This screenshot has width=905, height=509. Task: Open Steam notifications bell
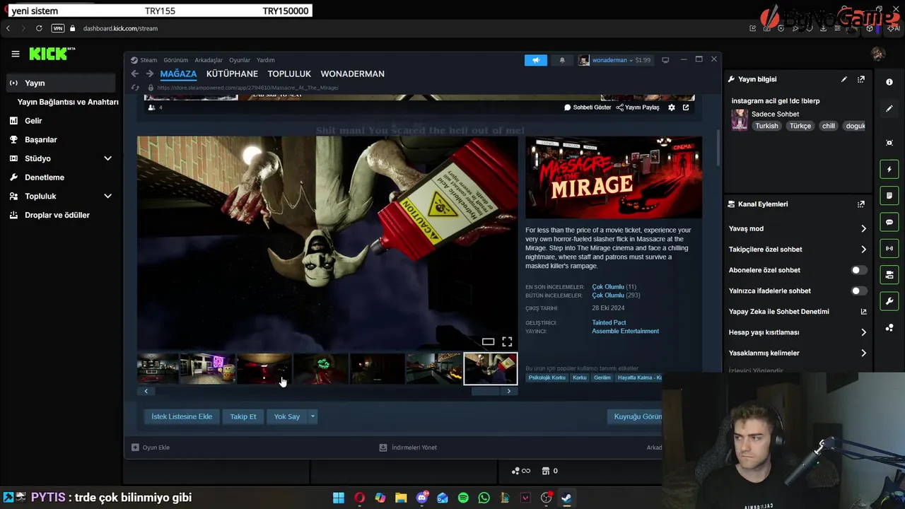[x=562, y=60]
